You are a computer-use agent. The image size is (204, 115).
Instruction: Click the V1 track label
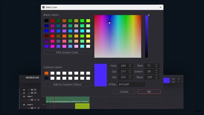(x=24, y=93)
